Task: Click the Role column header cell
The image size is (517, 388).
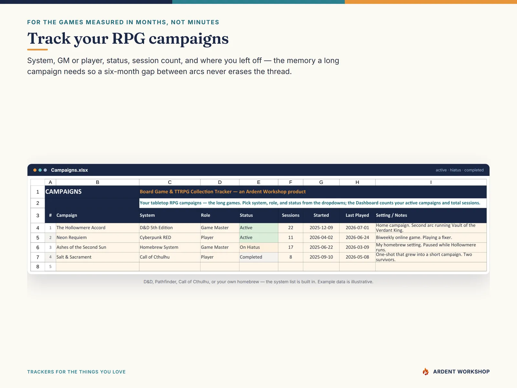Action: tap(220, 215)
